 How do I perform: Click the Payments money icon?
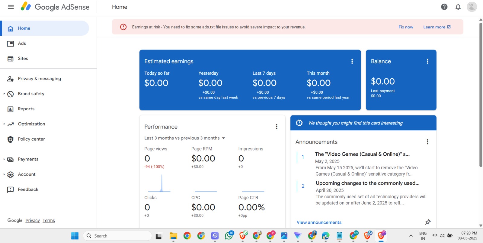coord(11,160)
